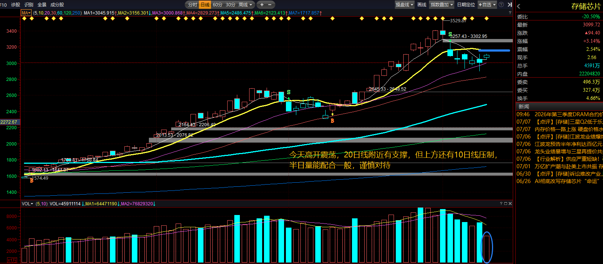Zoom in the chart with plus button

point(262,5)
